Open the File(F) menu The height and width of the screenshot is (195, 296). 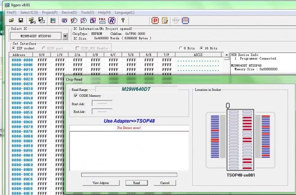click(11, 13)
